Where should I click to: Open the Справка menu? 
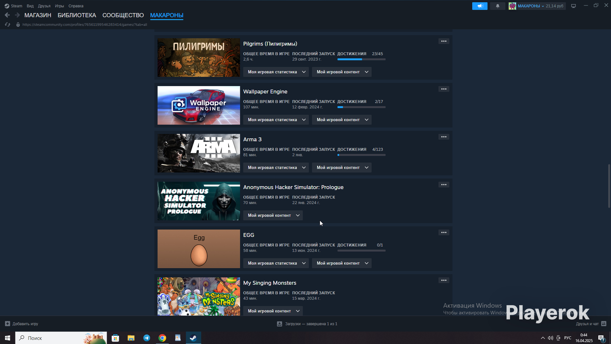76,6
